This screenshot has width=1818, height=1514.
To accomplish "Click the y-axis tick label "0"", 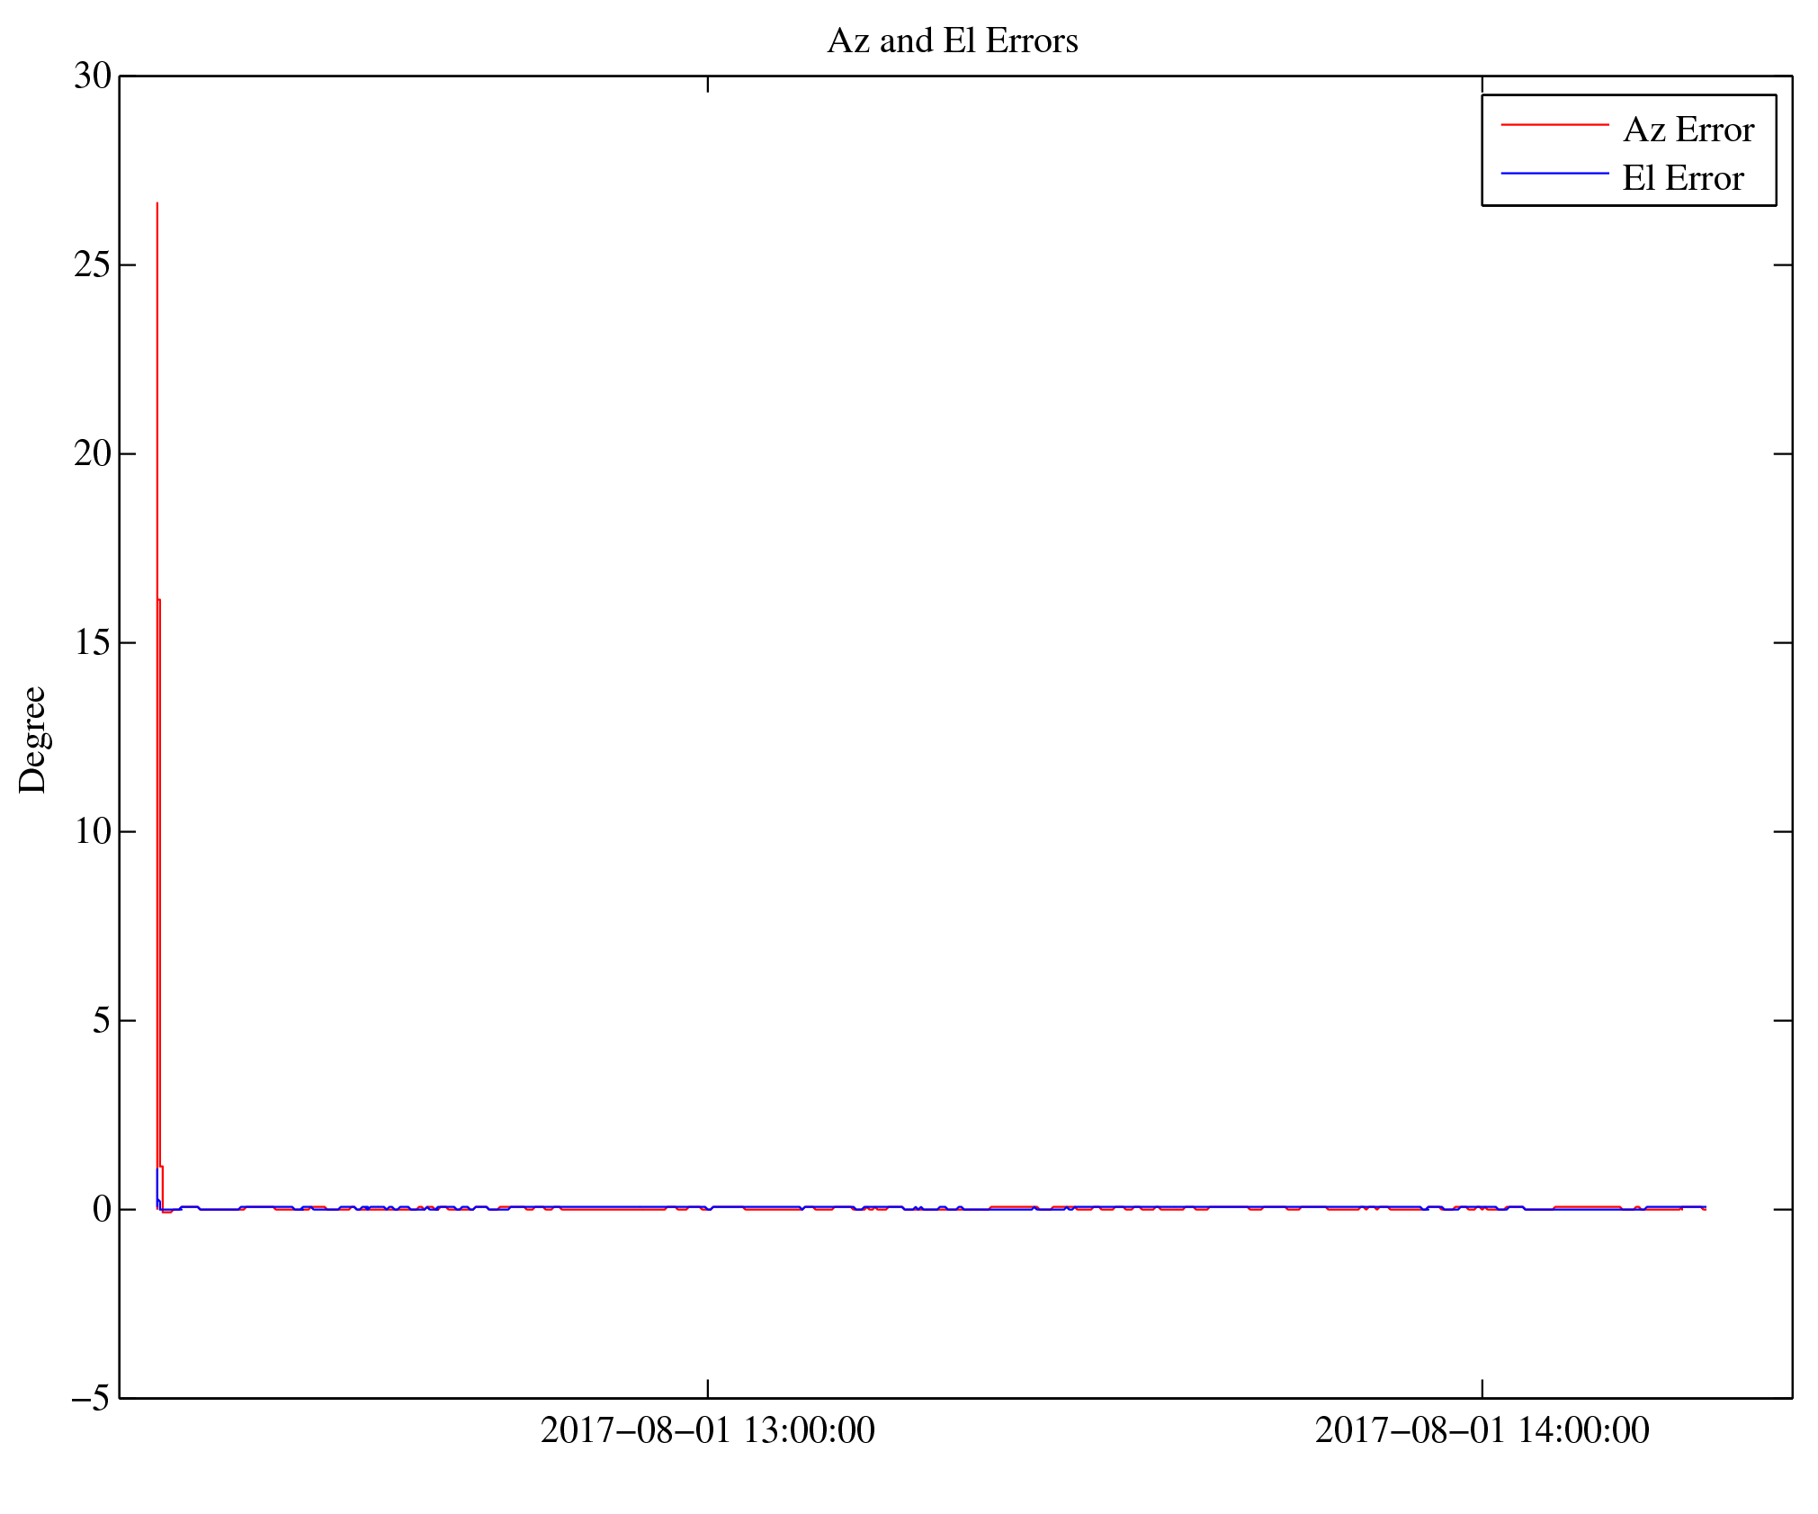I will tap(103, 1210).
